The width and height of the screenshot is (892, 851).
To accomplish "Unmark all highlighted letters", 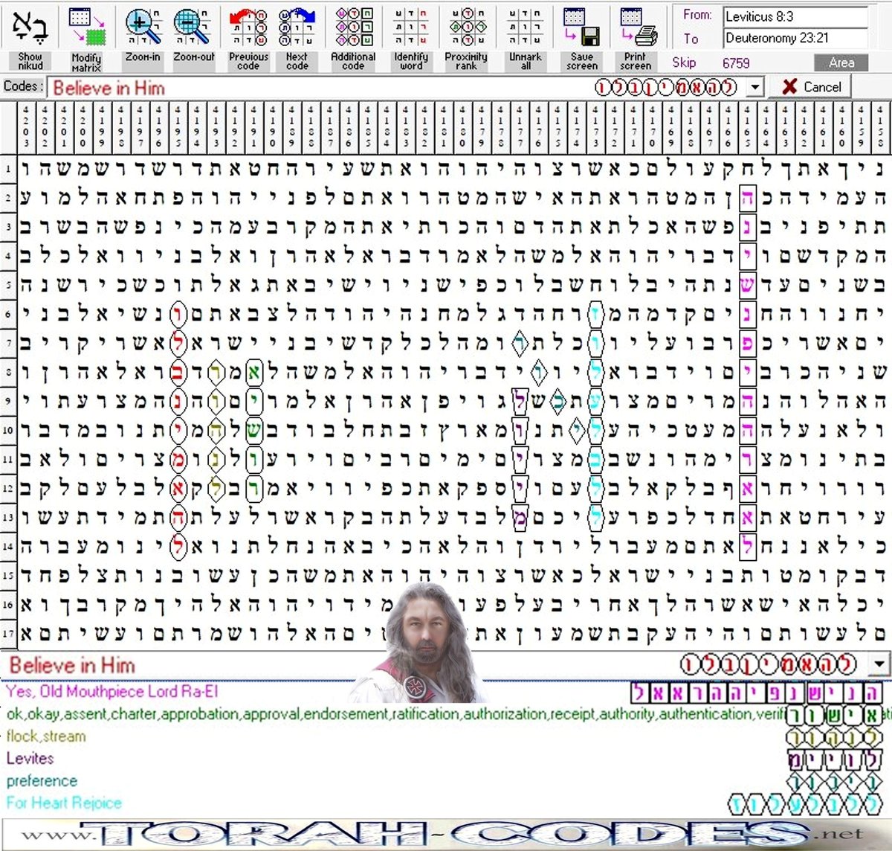I will click(x=524, y=33).
